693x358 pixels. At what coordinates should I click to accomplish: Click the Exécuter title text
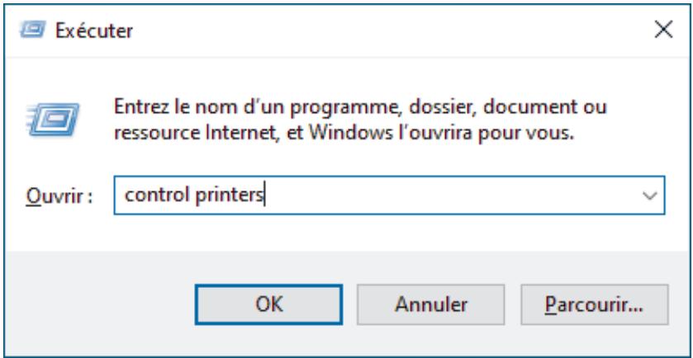pos(93,32)
